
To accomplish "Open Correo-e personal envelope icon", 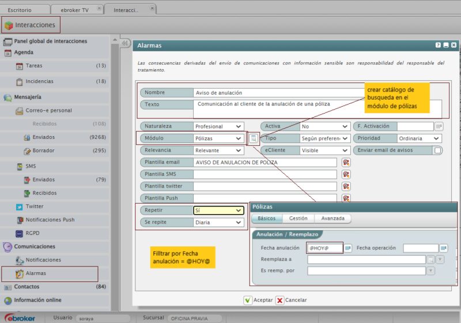I will tap(20, 111).
